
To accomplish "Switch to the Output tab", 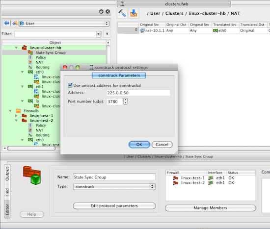I will pos(7,174).
